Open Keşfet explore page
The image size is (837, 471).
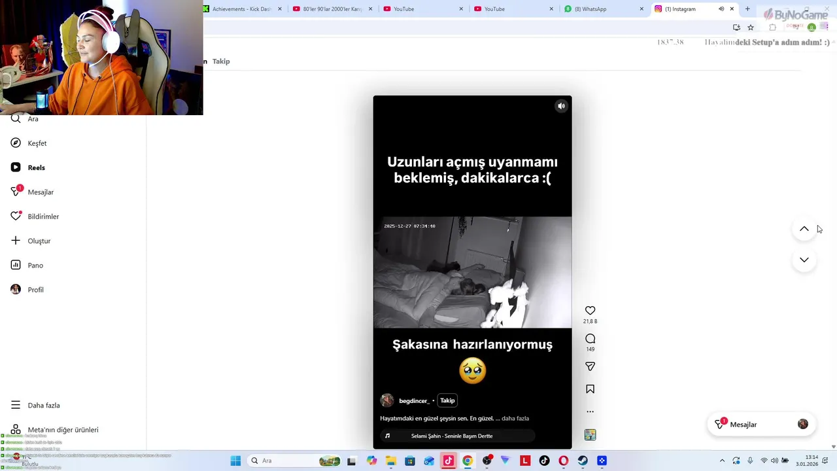[x=29, y=143]
